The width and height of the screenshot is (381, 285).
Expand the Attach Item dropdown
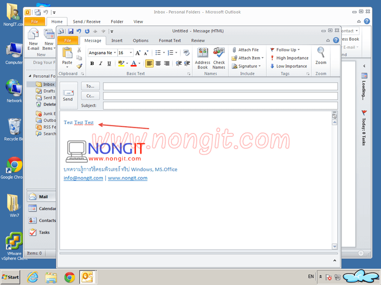click(262, 58)
